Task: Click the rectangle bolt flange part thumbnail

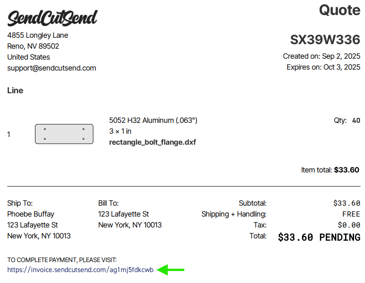Action: coord(64,134)
